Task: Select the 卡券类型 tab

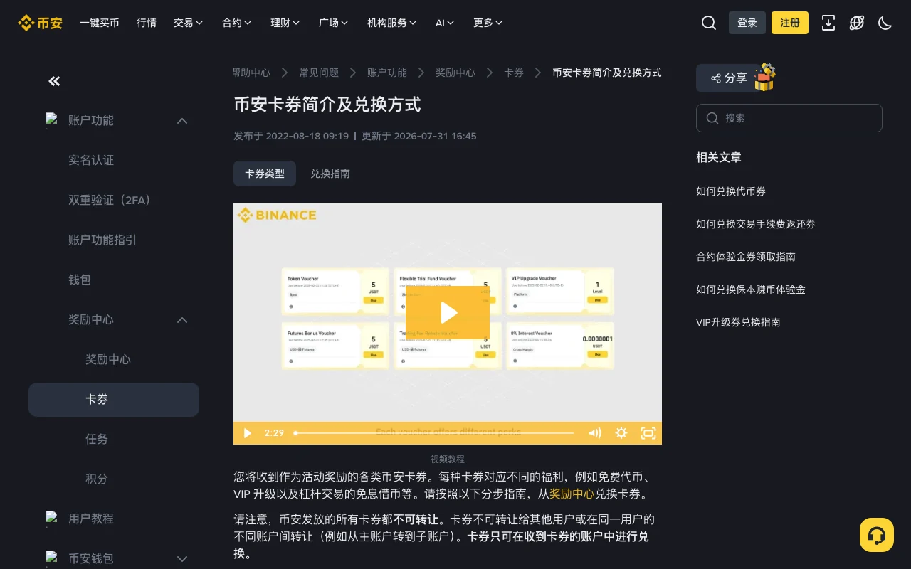Action: pos(265,174)
